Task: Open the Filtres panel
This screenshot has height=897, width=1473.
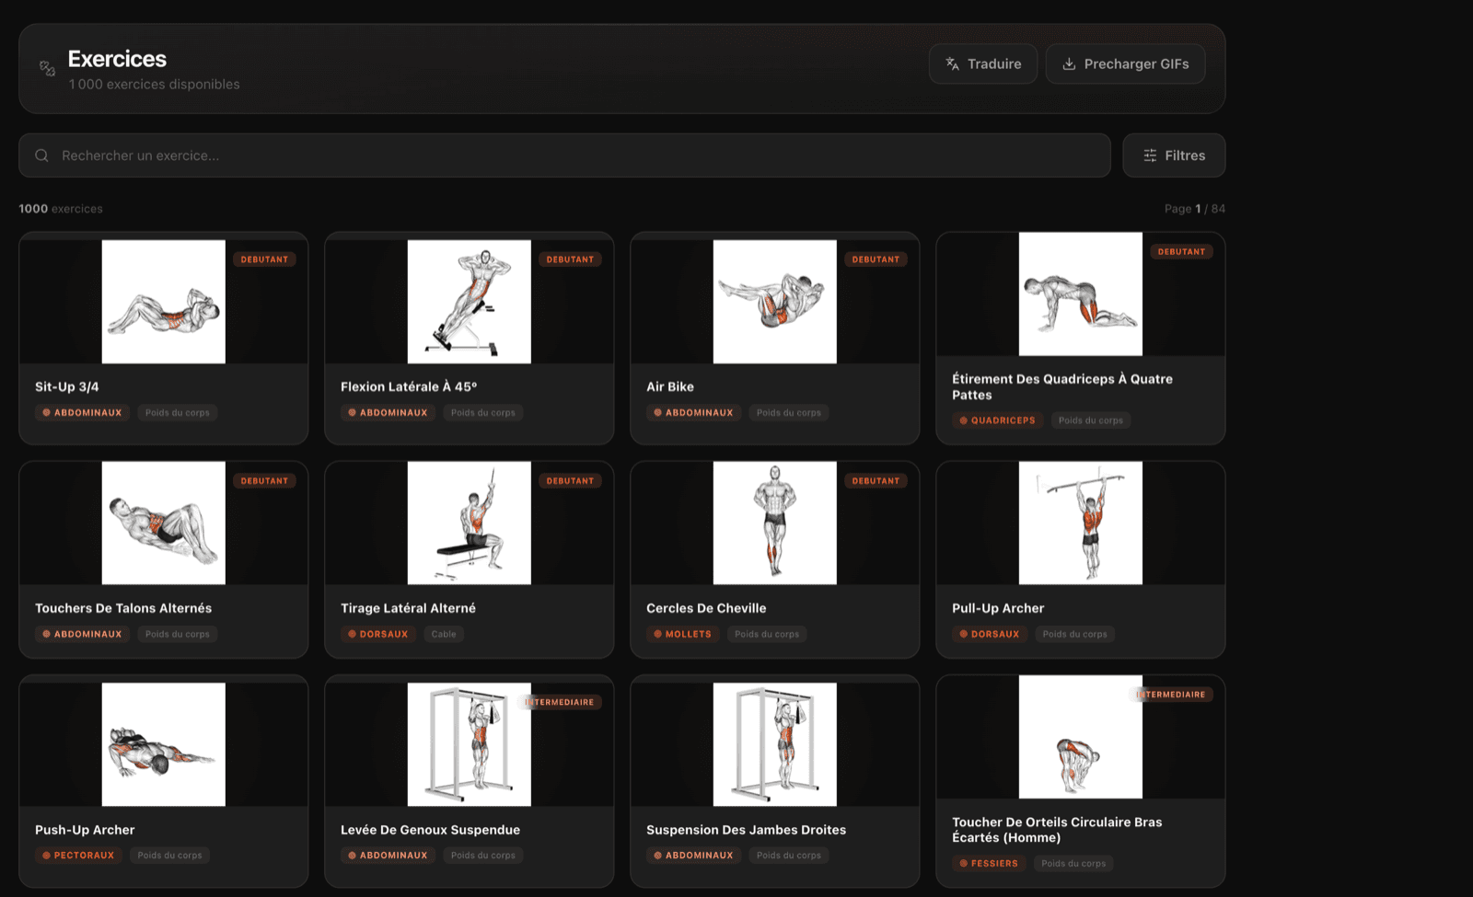Action: click(x=1174, y=155)
